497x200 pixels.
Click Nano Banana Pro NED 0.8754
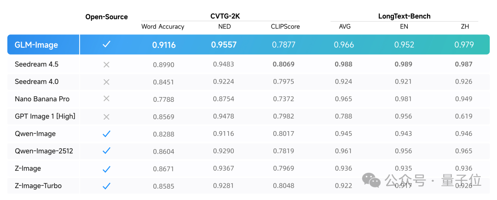(224, 99)
